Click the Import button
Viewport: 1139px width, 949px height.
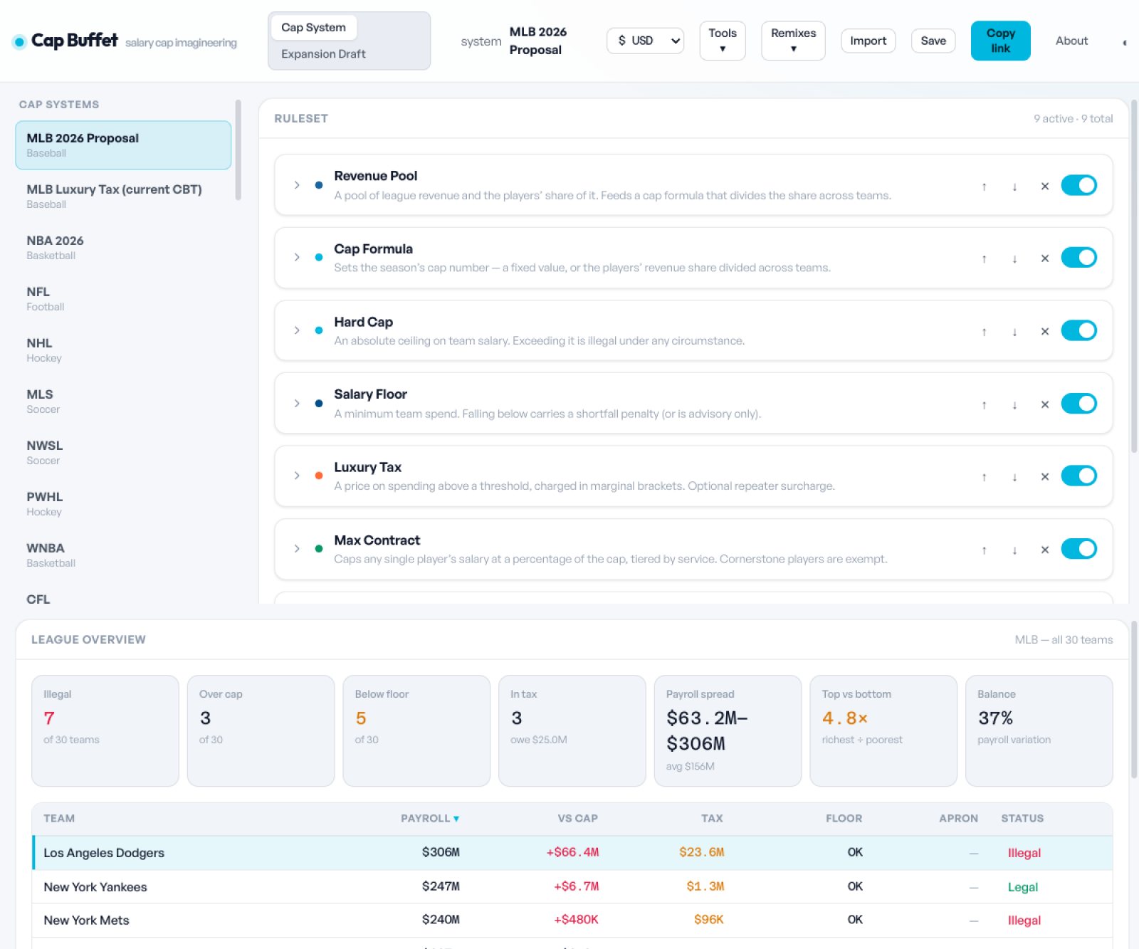click(x=868, y=41)
